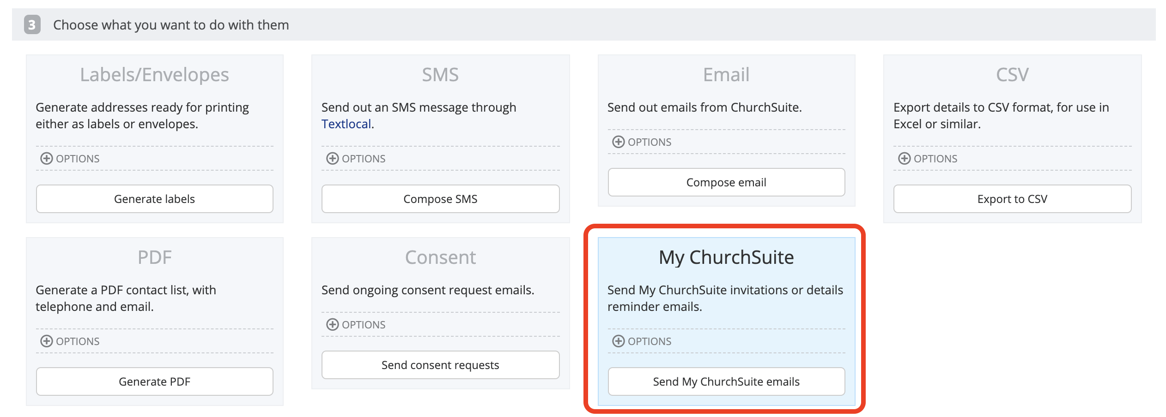The image size is (1166, 417).
Task: Expand Options in the Email panel
Action: (619, 142)
